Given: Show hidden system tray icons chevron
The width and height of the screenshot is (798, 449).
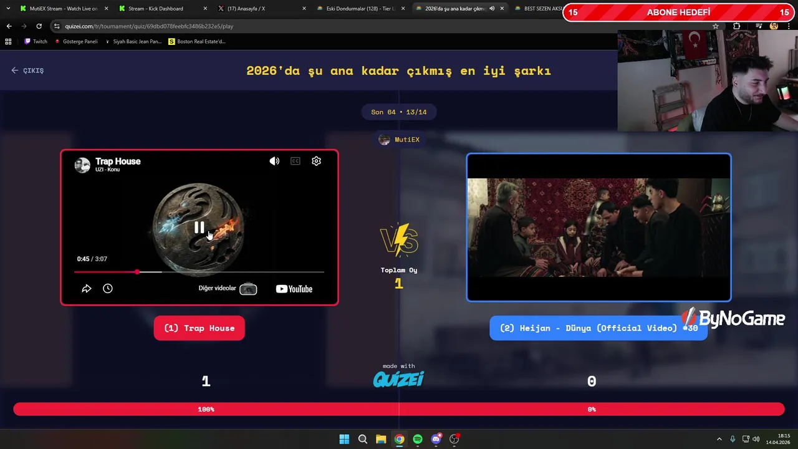Looking at the screenshot, I should coord(719,439).
